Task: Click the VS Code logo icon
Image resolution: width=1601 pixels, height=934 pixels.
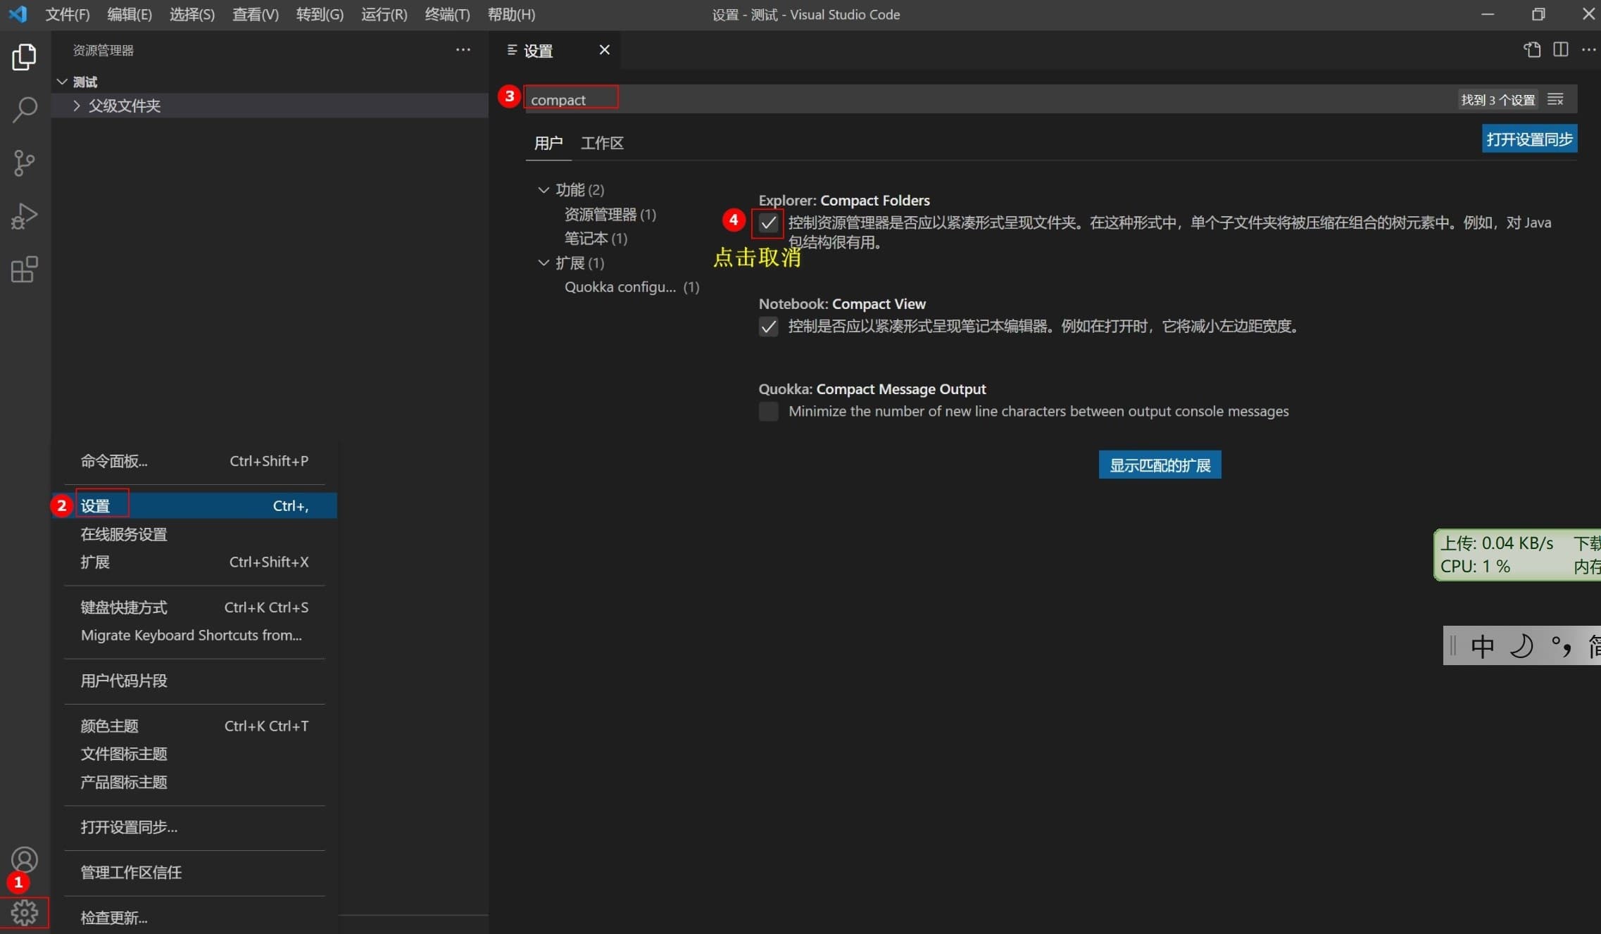Action: click(18, 14)
